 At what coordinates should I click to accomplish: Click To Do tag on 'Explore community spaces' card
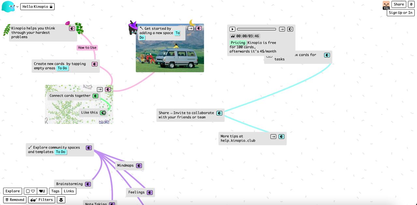click(x=61, y=152)
